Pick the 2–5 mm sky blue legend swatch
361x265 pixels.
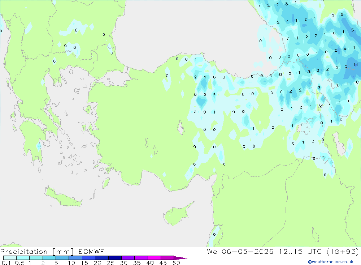[x=49, y=258]
